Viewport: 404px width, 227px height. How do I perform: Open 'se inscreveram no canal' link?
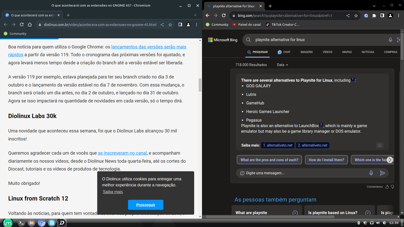122,153
